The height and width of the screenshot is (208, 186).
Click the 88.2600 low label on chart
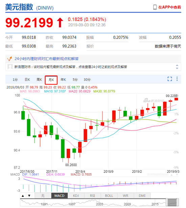point(71,165)
